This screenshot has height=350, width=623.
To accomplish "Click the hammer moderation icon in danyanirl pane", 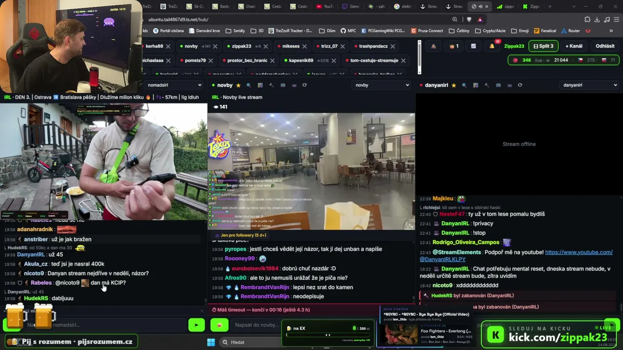I will click(x=487, y=85).
